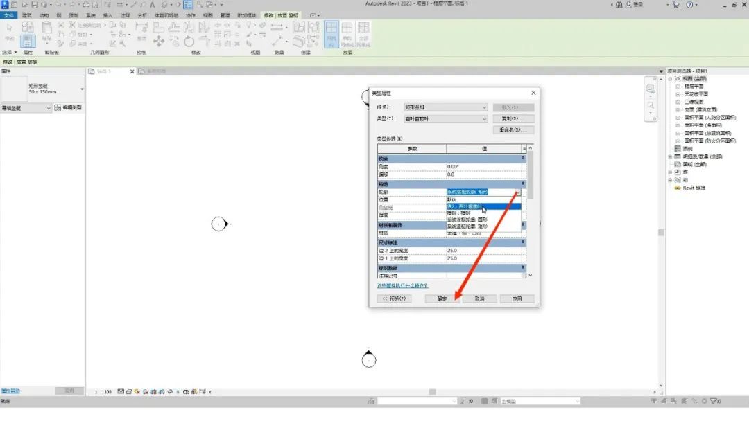Screen dimensions: 749x421
Task: Expand the 天花板平面 ceiling plans node
Action: [678, 94]
